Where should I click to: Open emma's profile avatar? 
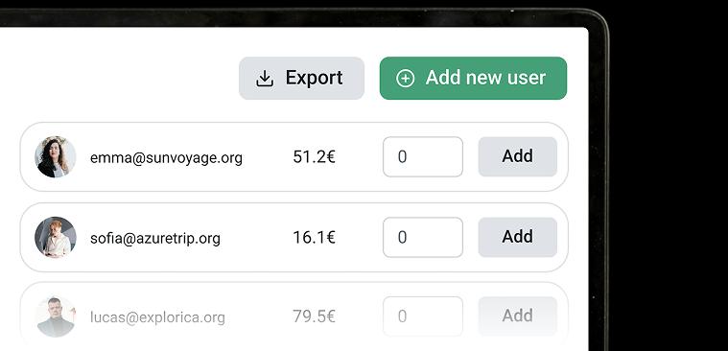(56, 157)
